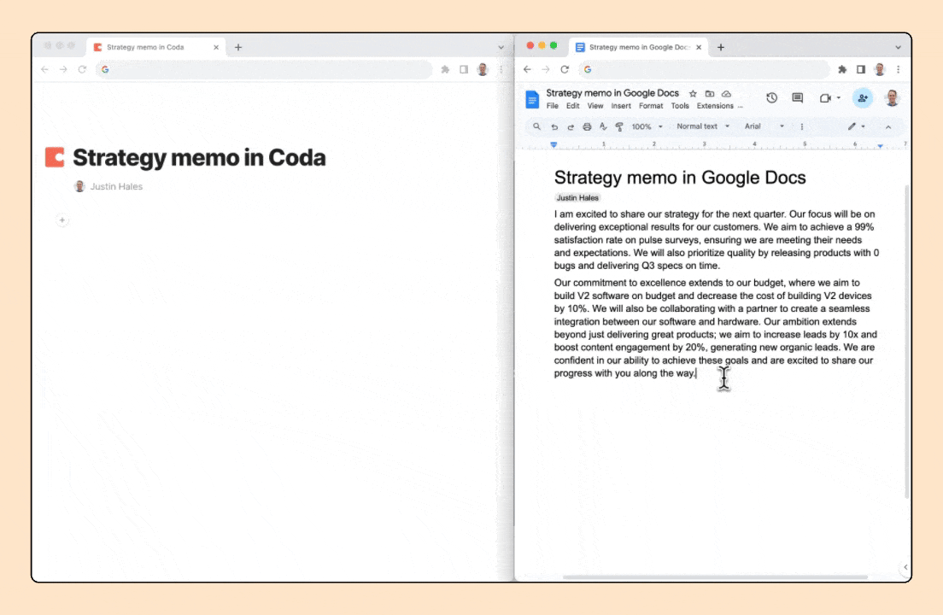Image resolution: width=943 pixels, height=615 pixels.
Task: Click the right indent ruler marker
Action: coord(880,145)
